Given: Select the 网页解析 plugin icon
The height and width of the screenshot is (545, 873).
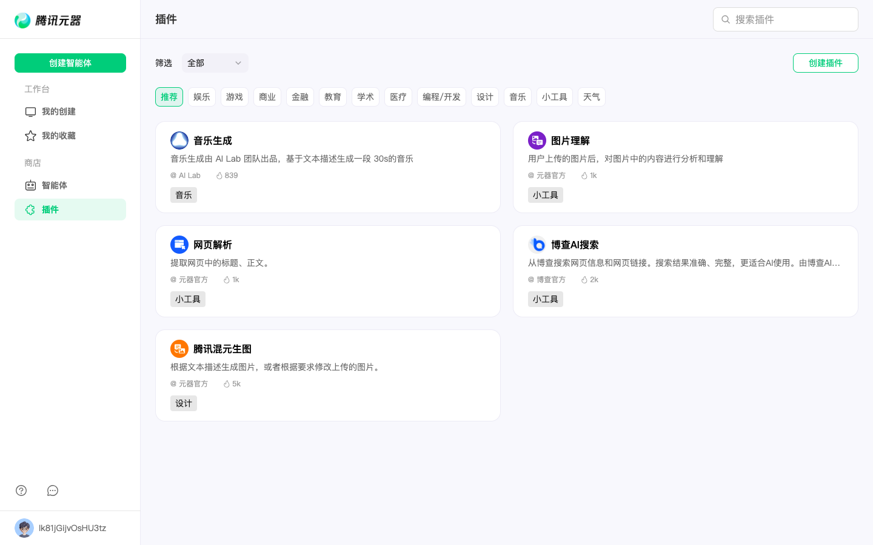Looking at the screenshot, I should [x=179, y=245].
